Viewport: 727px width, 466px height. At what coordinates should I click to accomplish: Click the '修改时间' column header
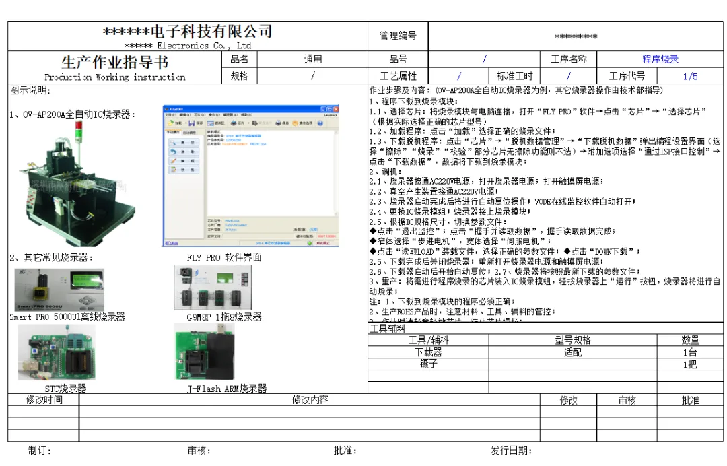pyautogui.click(x=44, y=400)
